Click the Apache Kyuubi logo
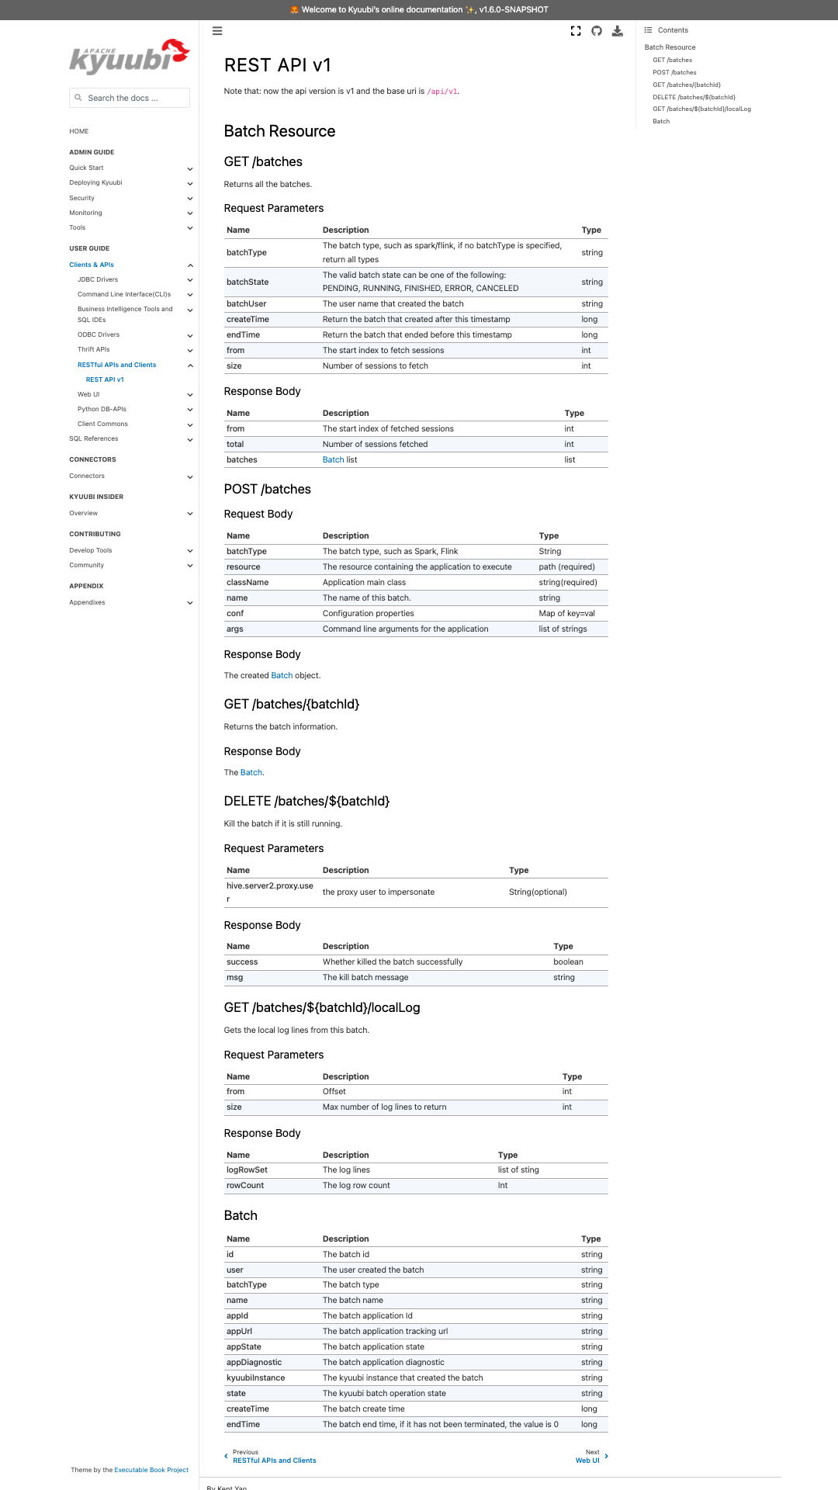838x1490 pixels. [130, 57]
